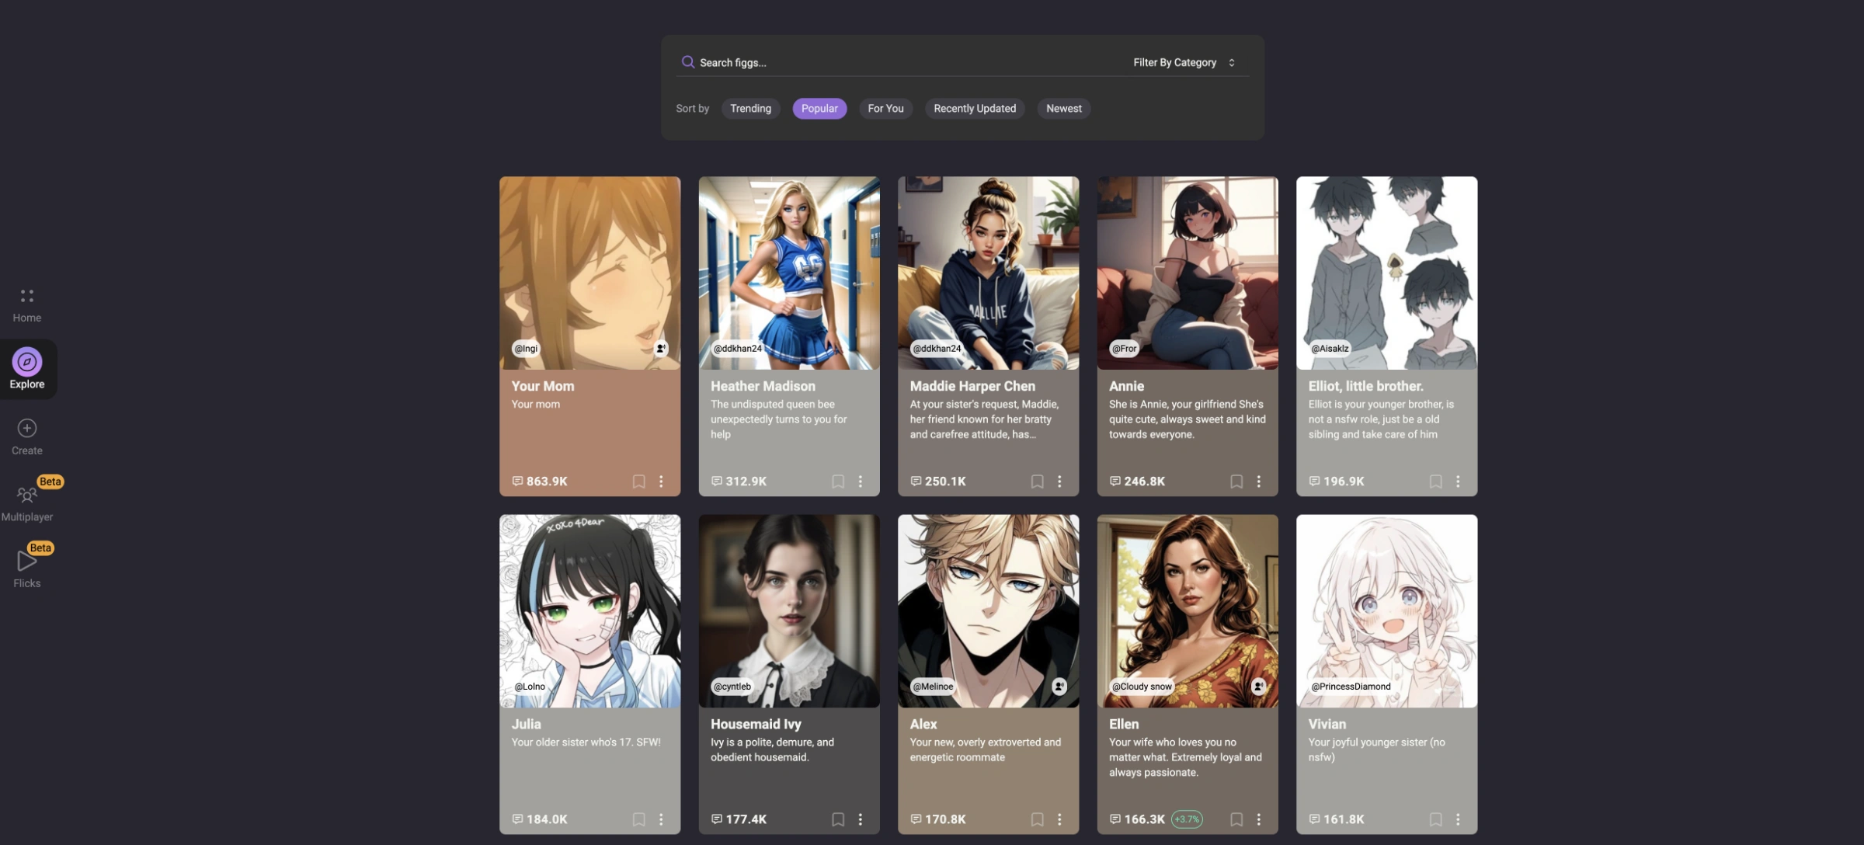Click the chat count icon on Your Mom card
Image resolution: width=1864 pixels, height=845 pixels.
pos(517,482)
